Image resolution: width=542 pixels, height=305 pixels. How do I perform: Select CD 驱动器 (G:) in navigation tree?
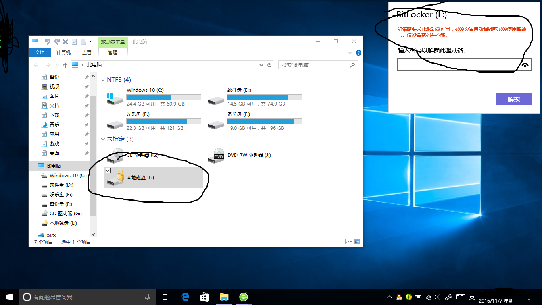[x=65, y=214]
